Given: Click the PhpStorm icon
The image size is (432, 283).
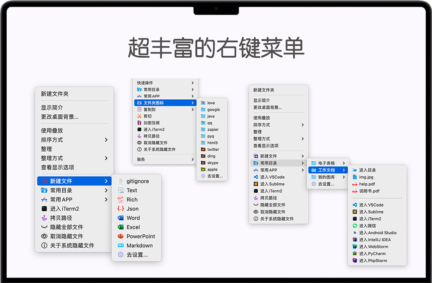Looking at the screenshot, I should tap(355, 261).
